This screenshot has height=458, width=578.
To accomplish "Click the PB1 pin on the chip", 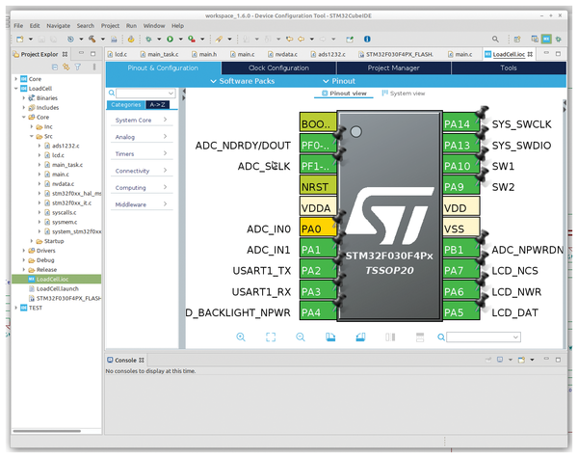I will click(x=461, y=250).
